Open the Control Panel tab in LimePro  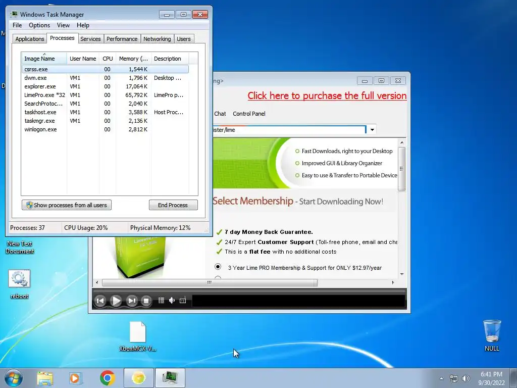[x=249, y=114]
